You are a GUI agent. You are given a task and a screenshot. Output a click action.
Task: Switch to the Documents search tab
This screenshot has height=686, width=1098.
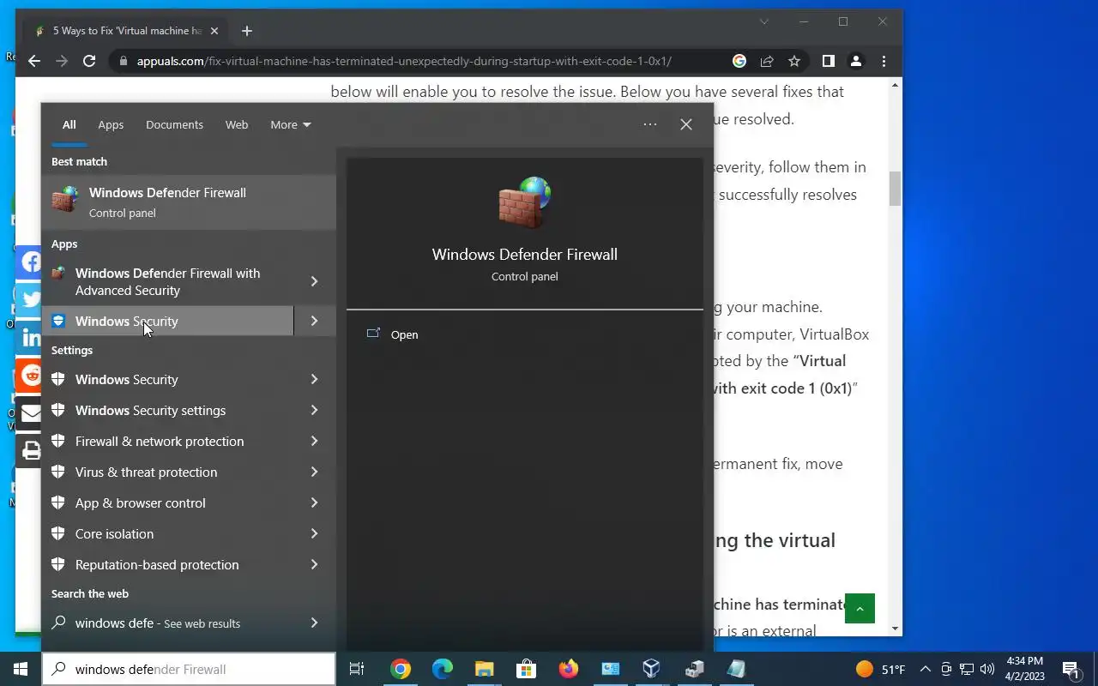coord(174,124)
